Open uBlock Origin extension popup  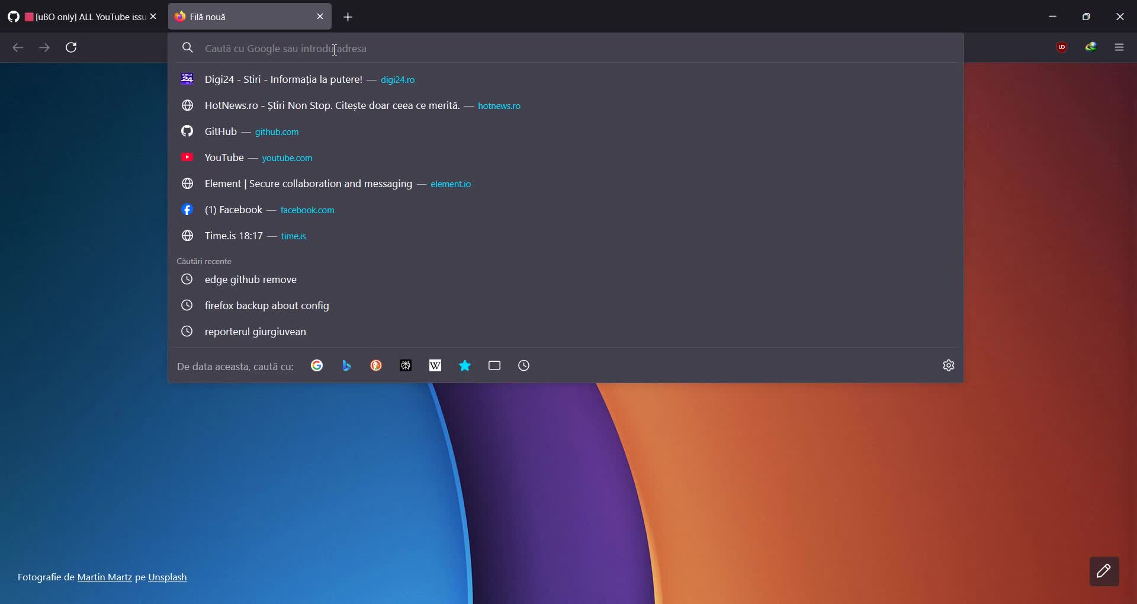click(1062, 47)
